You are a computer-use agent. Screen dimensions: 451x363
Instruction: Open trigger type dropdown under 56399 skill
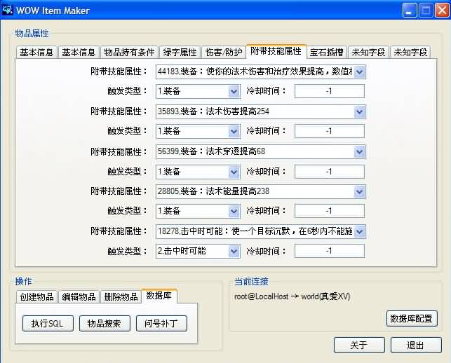(234, 172)
